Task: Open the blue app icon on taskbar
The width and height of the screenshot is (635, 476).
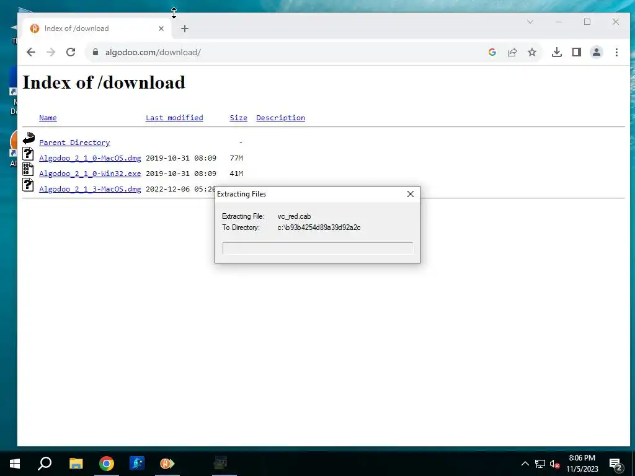Action: (x=137, y=464)
